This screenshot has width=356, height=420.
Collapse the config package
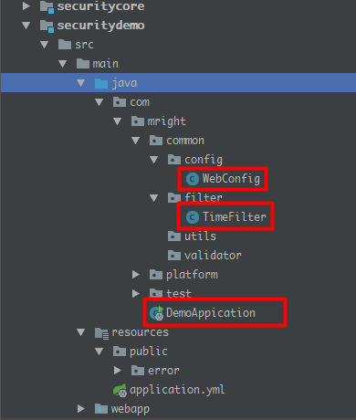tap(154, 160)
